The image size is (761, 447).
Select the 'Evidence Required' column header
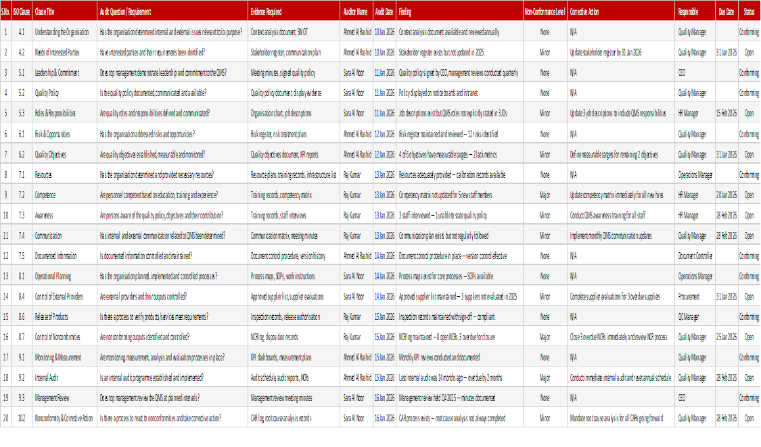pyautogui.click(x=294, y=11)
